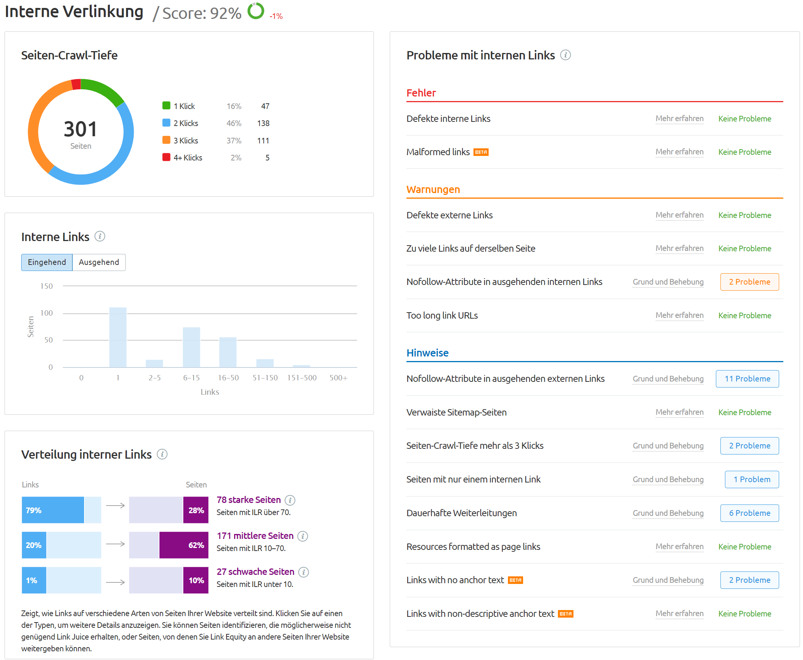Click Grund und Behebung for Nofollow externen Links

668,379
